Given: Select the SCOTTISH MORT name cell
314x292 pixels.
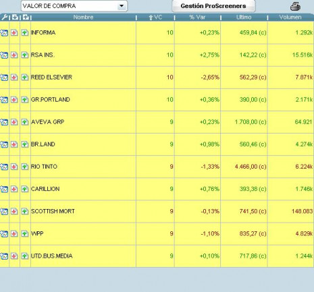Looking at the screenshot, I should (x=83, y=211).
